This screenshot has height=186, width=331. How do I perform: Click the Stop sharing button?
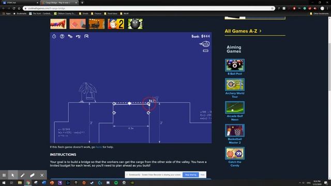click(x=191, y=175)
